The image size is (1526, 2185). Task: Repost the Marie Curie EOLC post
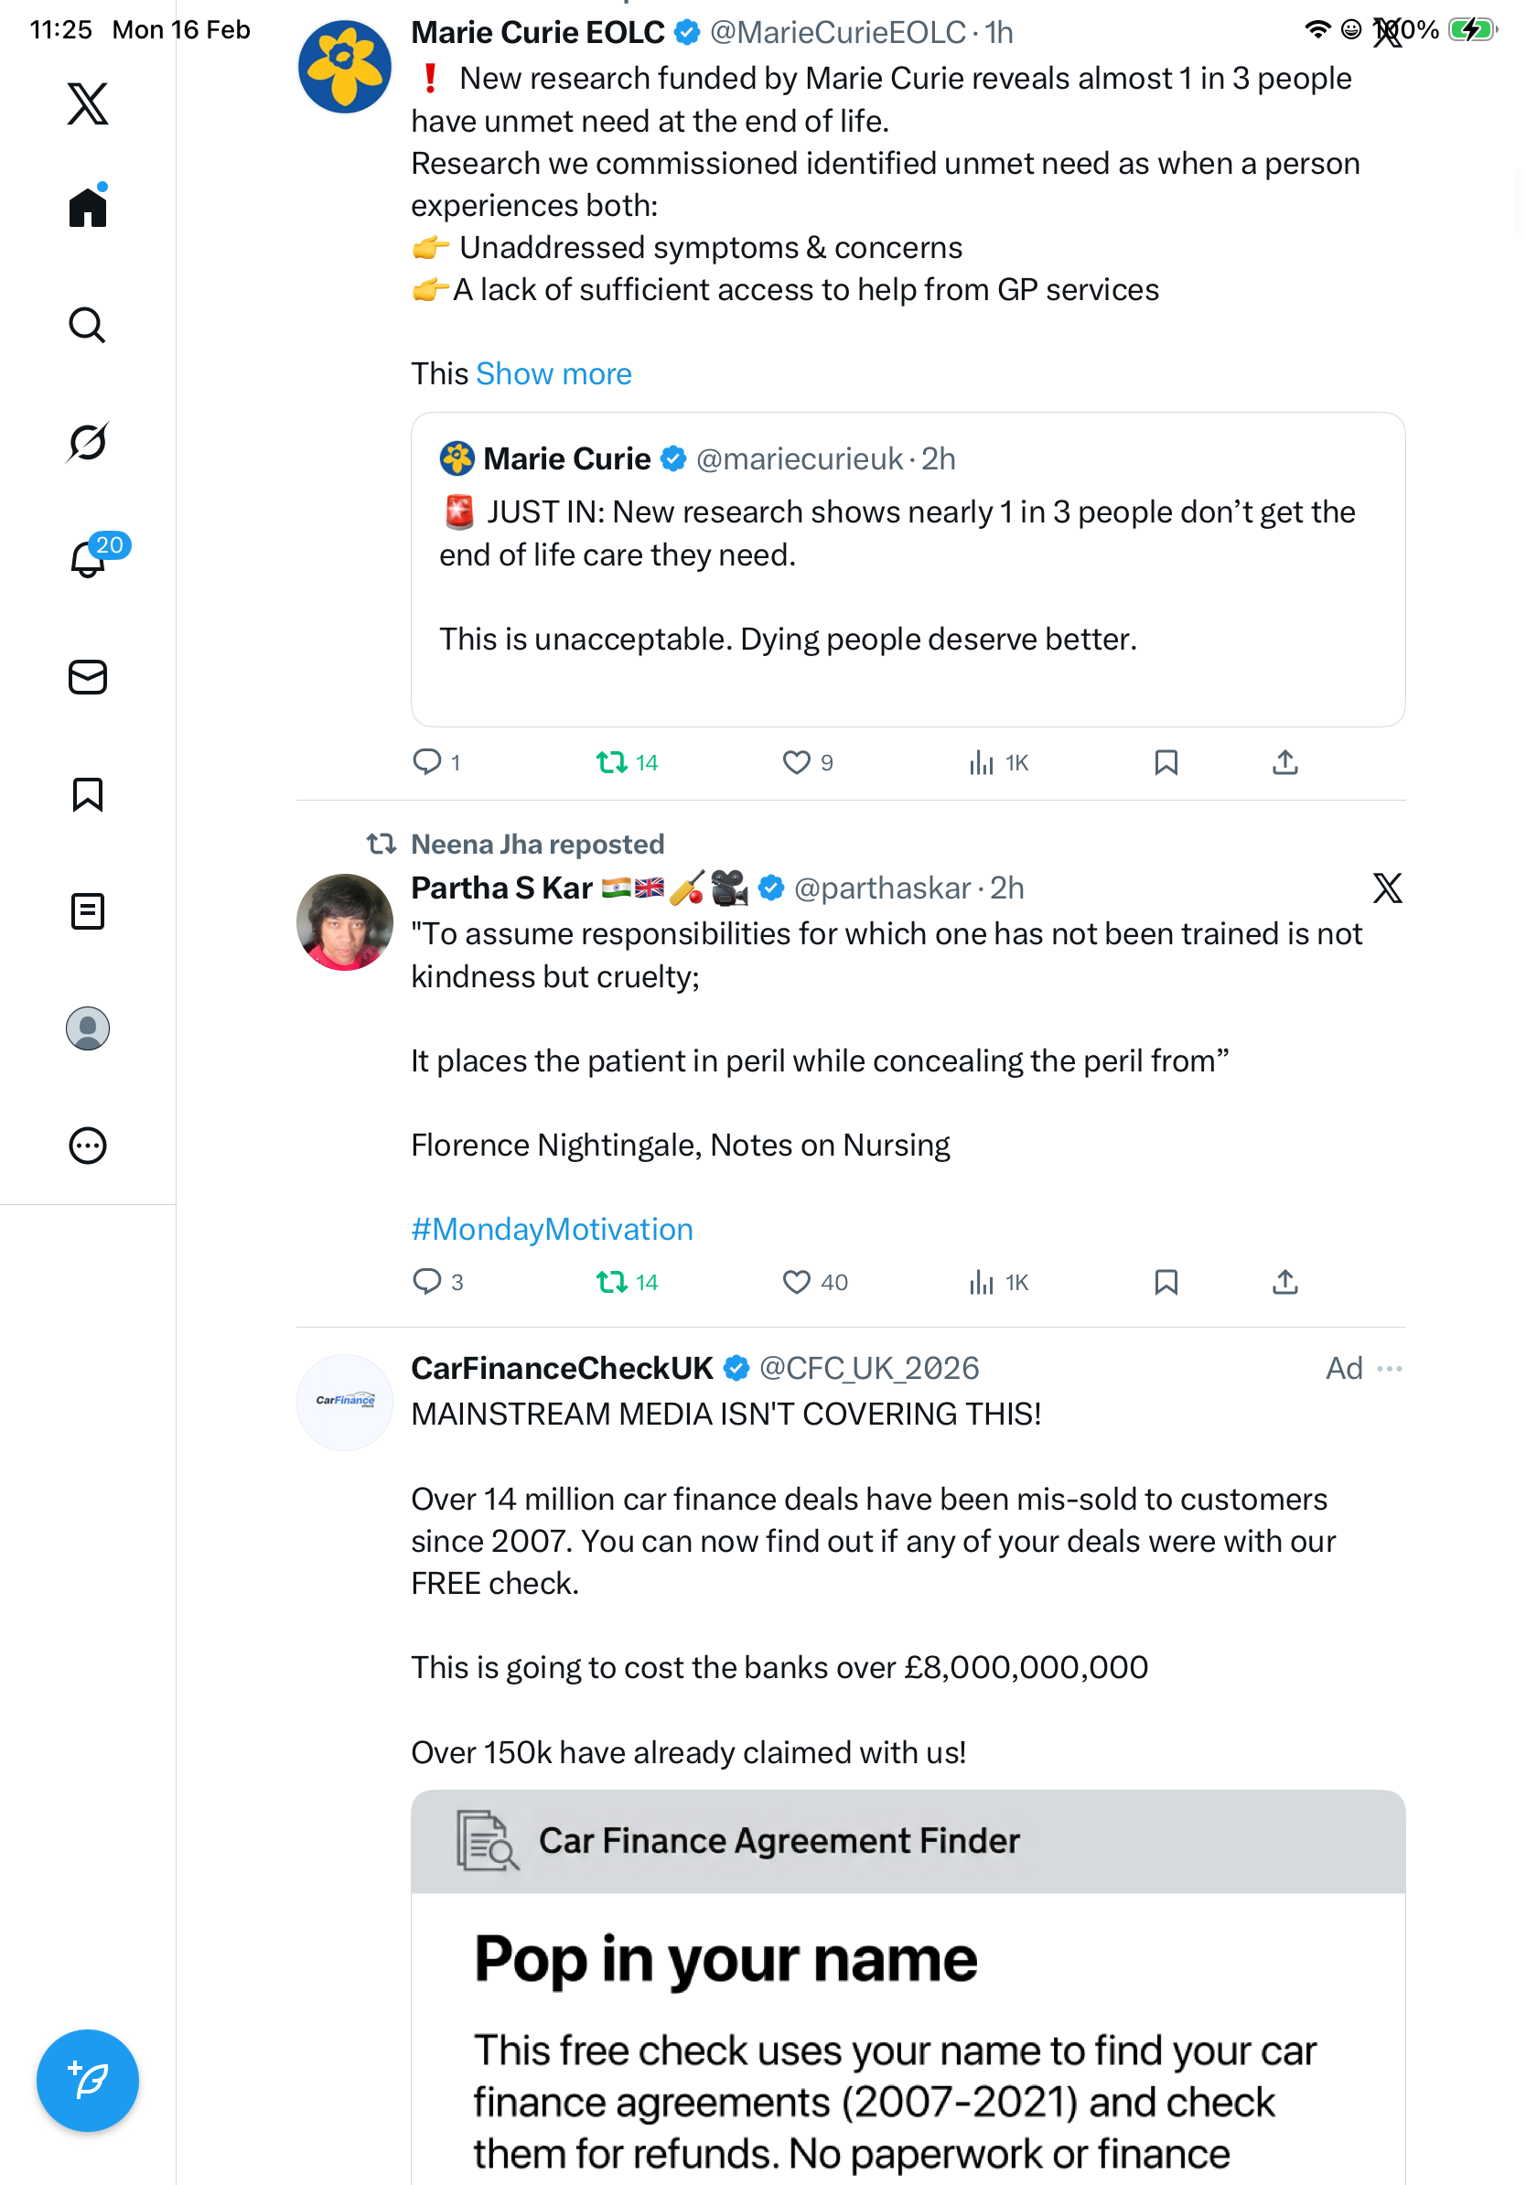pyautogui.click(x=612, y=762)
